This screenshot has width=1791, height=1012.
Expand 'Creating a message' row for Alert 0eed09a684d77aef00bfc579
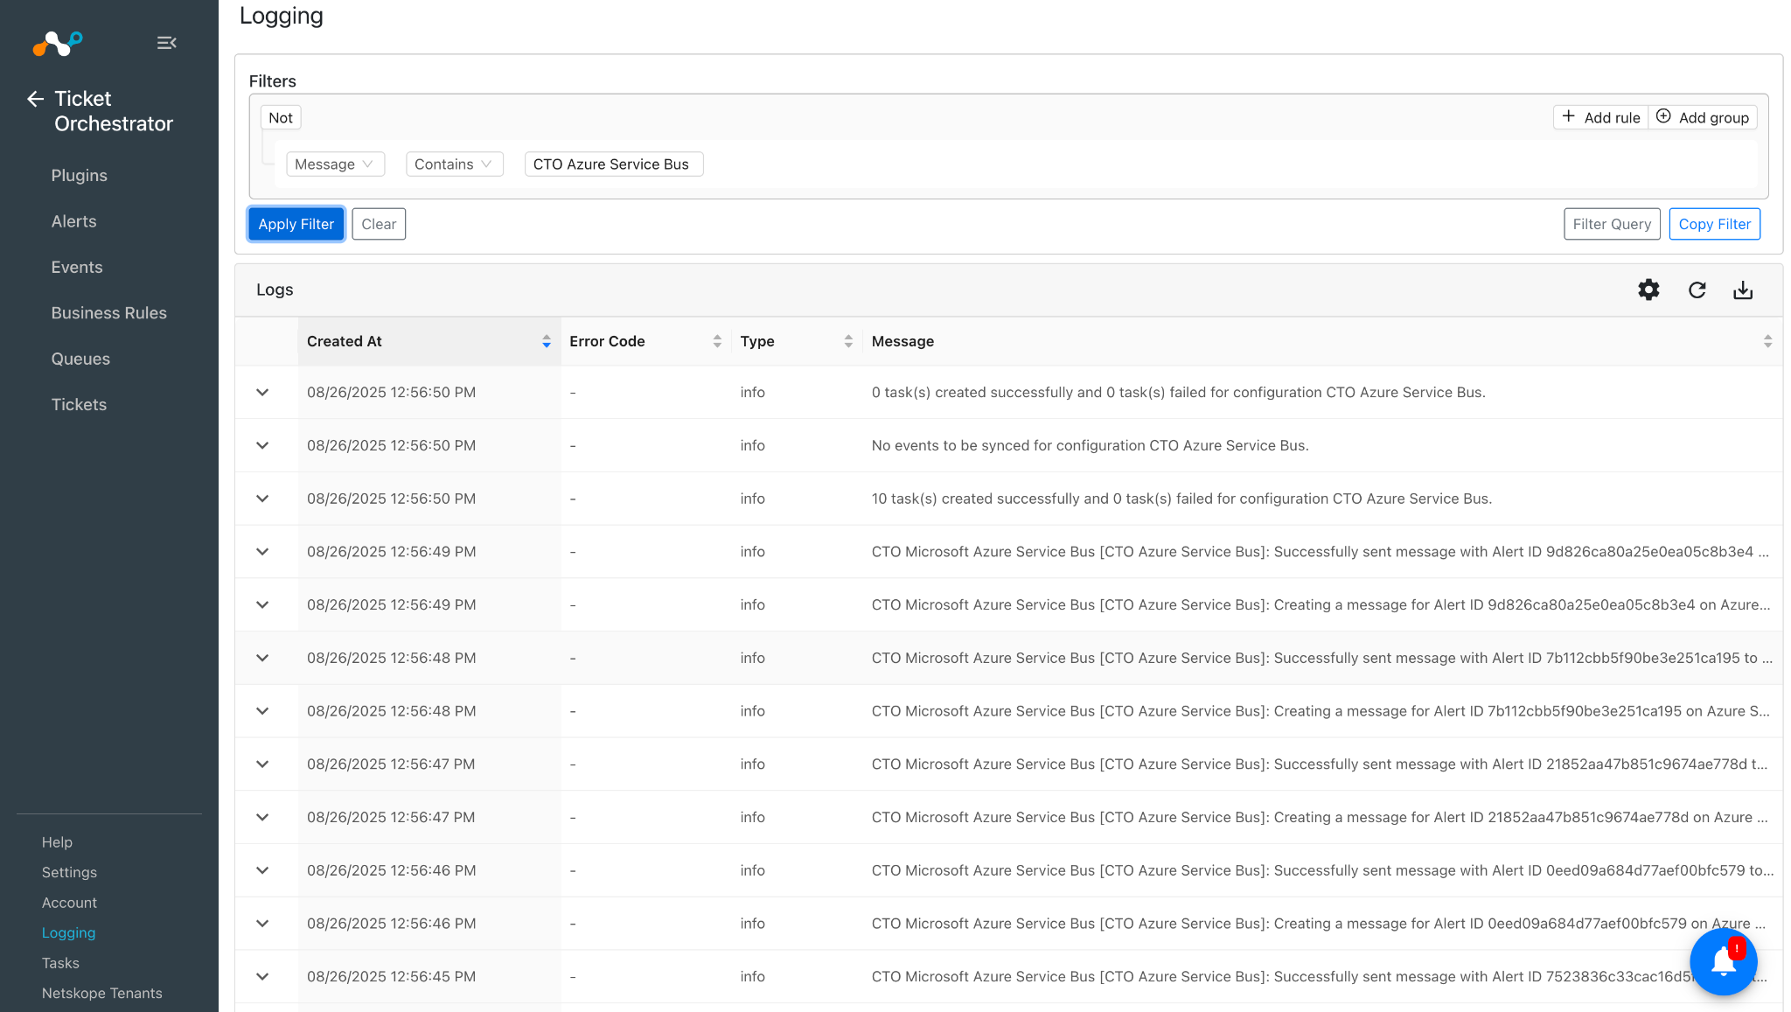[x=262, y=924]
